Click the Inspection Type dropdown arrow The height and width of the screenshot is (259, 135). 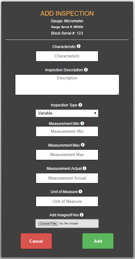point(95,113)
